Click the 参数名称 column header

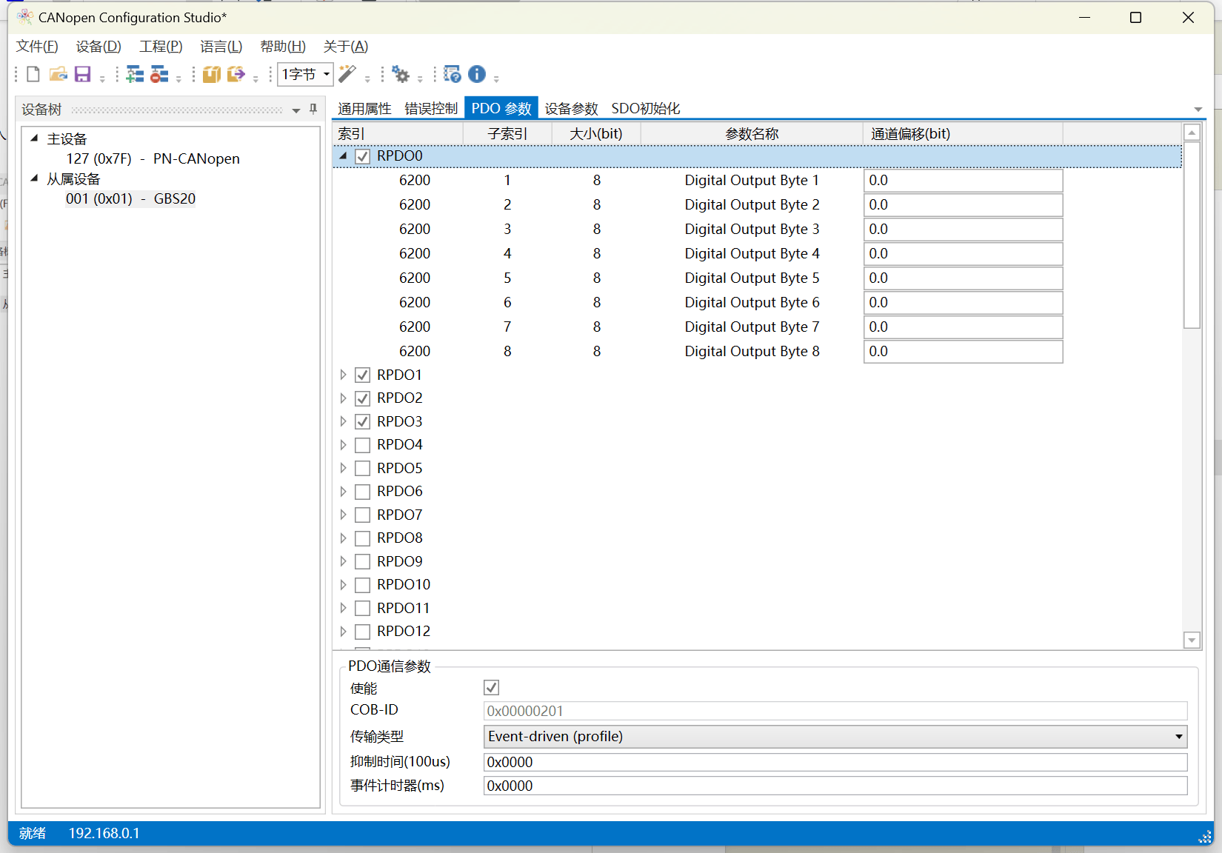pos(752,134)
